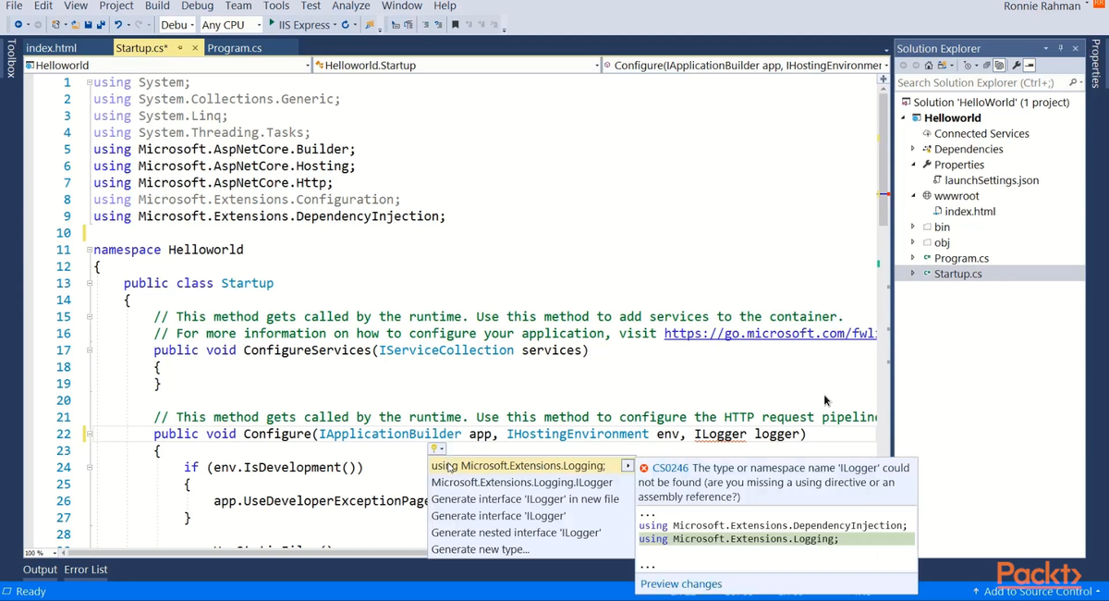
Task: Open the Analyze menu
Action: (x=350, y=6)
